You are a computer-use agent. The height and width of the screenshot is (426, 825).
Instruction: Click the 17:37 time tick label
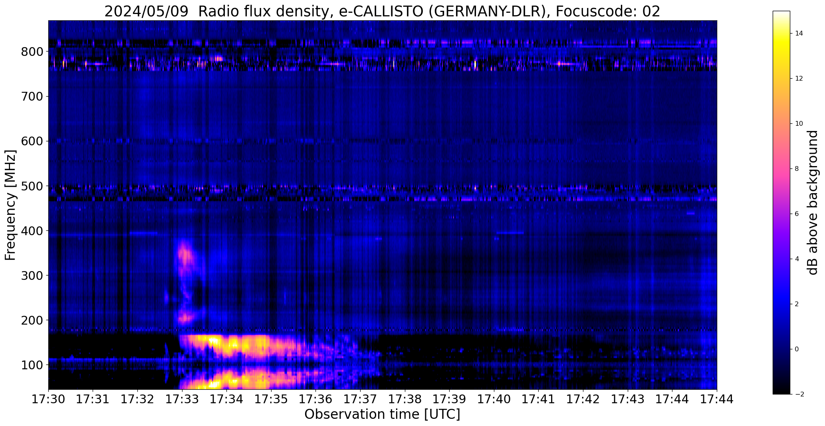pyautogui.click(x=360, y=400)
